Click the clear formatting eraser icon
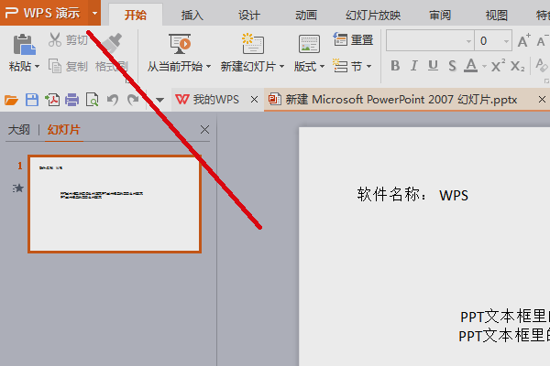The width and height of the screenshot is (550, 366). tap(541, 65)
